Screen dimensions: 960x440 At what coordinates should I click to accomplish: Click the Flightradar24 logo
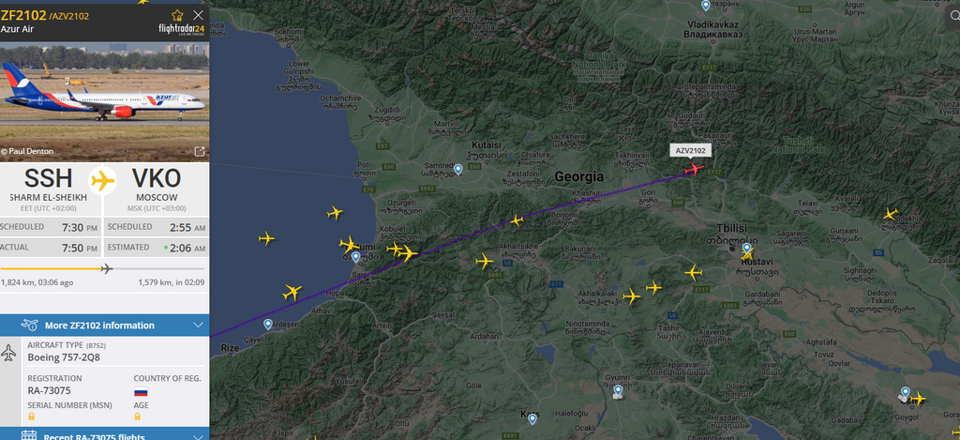coord(181,29)
